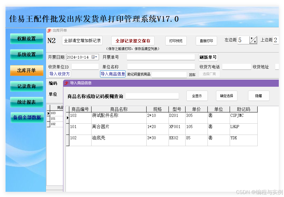Screen dimensions: 284x197
Task: Click the 收货方电话 input field
Action: [x=237, y=67]
